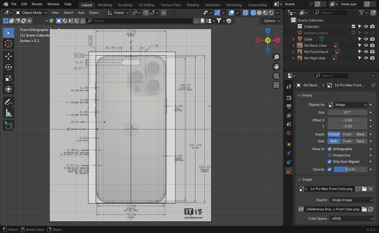The image size is (379, 233).
Task: Collapse the Image panel
Action: (x=299, y=179)
